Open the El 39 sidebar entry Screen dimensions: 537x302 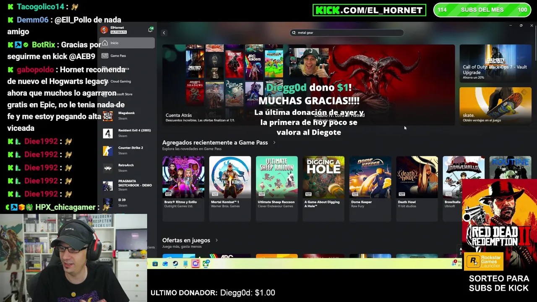(x=127, y=203)
